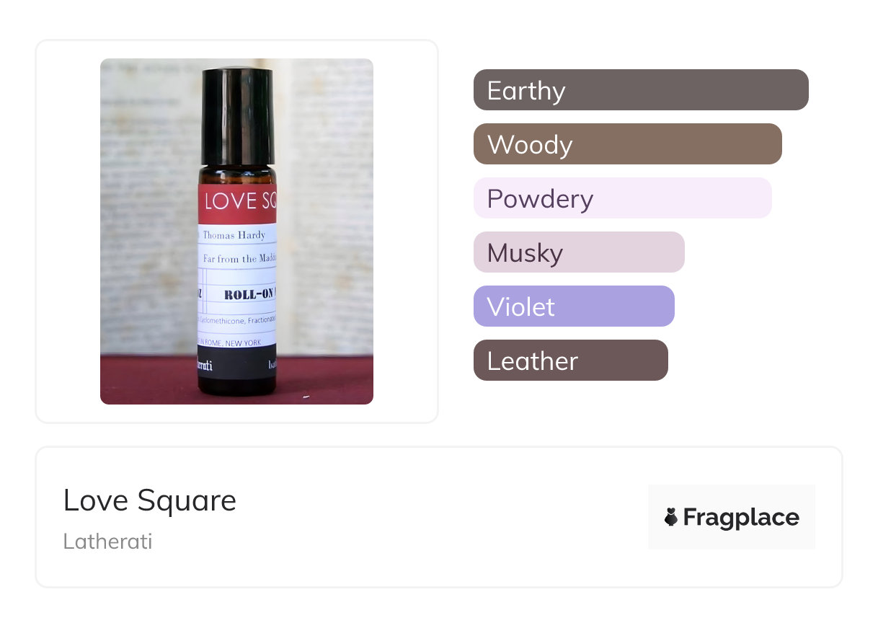878x623 pixels.
Task: Click the red LOVE SQ label band
Action: pos(237,202)
